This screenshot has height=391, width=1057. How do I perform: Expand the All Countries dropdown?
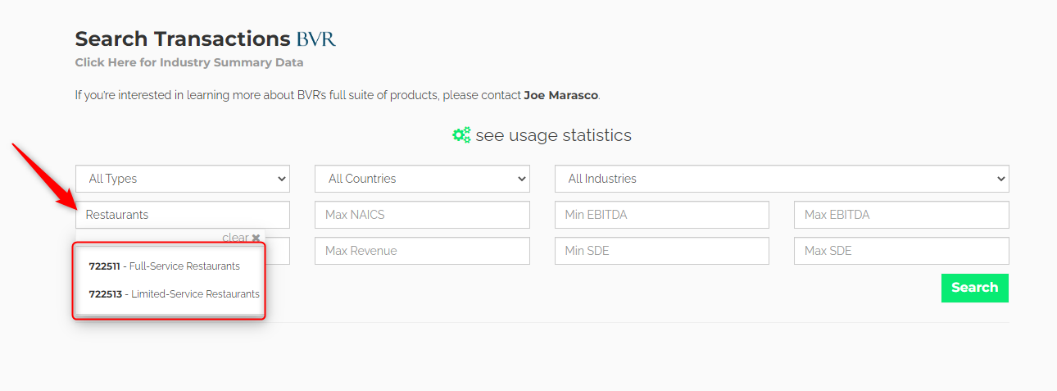[422, 179]
